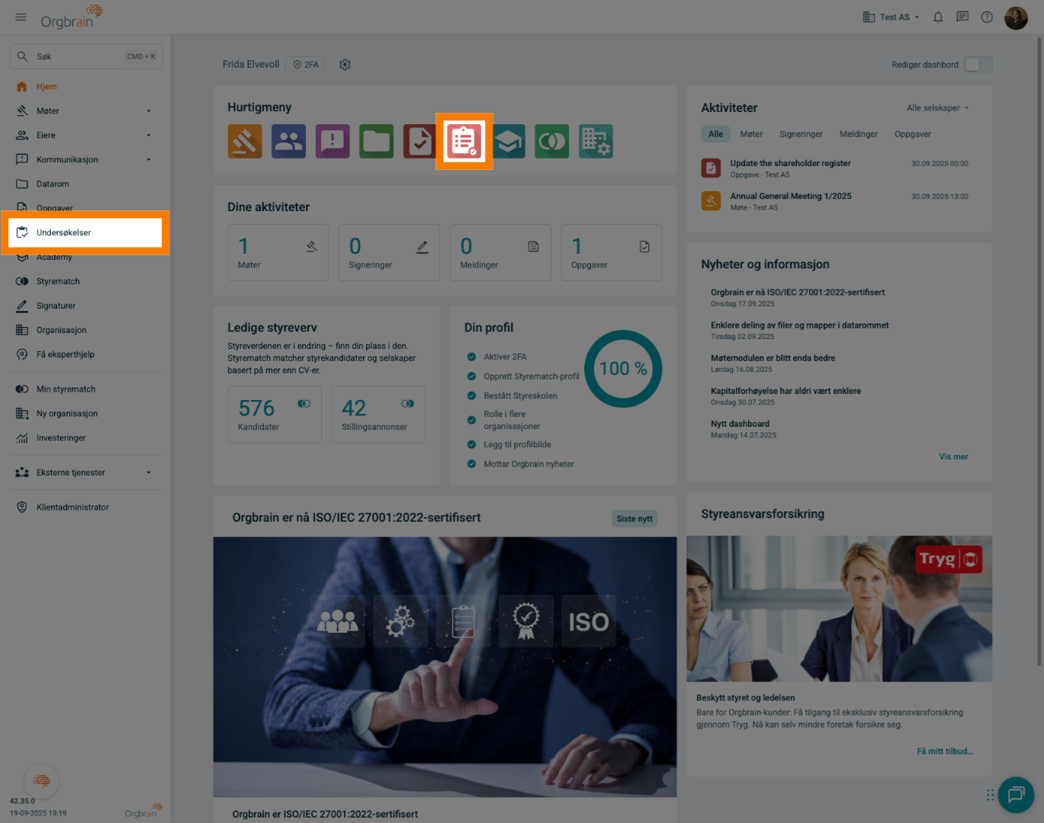Screen dimensions: 1044x823
Task: Open news 'Kapitalforhøyelse har aldri vært enklere'
Action: tap(785, 391)
